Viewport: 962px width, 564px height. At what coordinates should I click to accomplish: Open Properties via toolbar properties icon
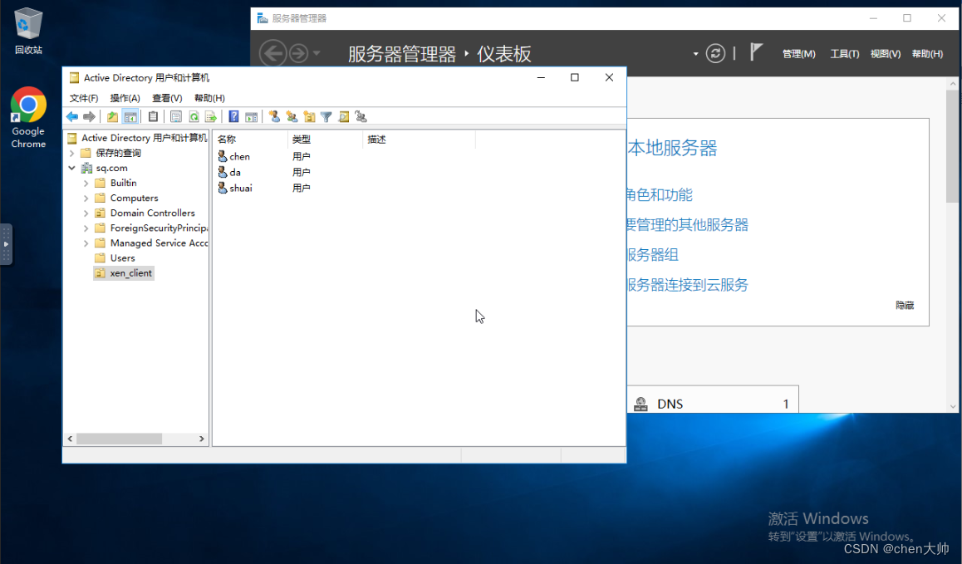[176, 116]
